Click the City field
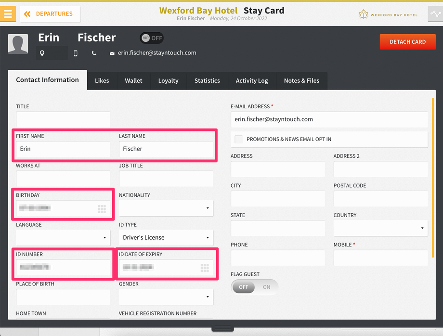 click(x=278, y=198)
